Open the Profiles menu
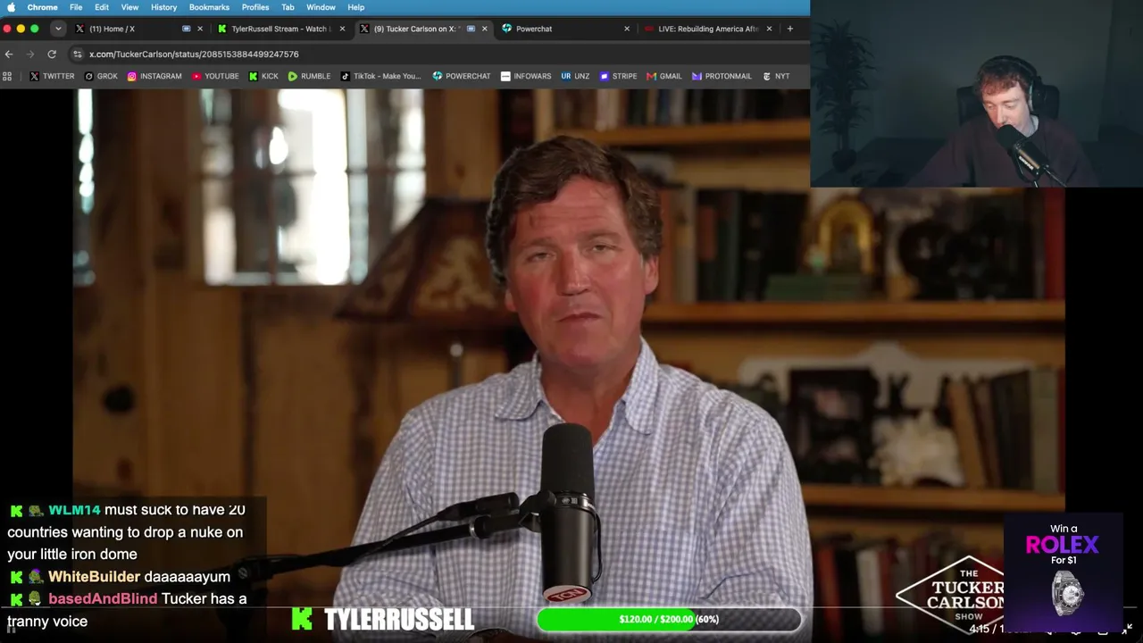 coord(255,7)
